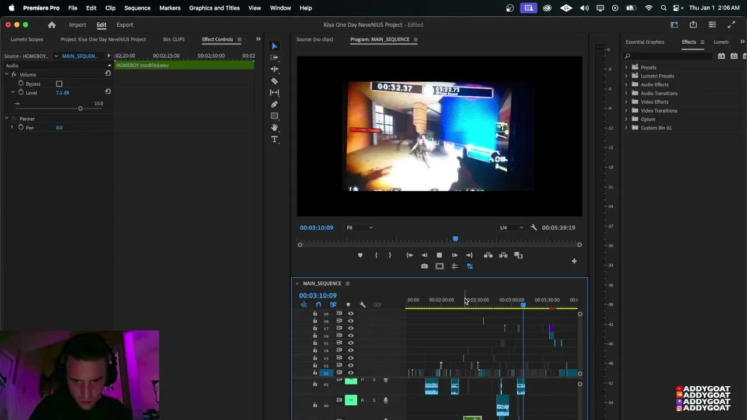This screenshot has width=747, height=420.
Task: Add marker in timeline header
Action: click(348, 304)
